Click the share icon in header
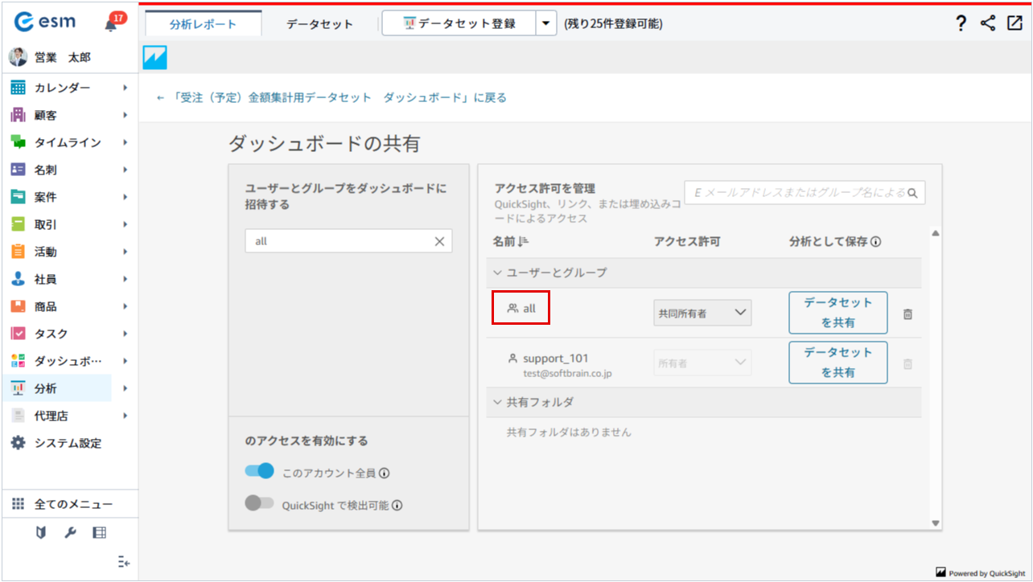This screenshot has height=582, width=1033. coord(988,24)
